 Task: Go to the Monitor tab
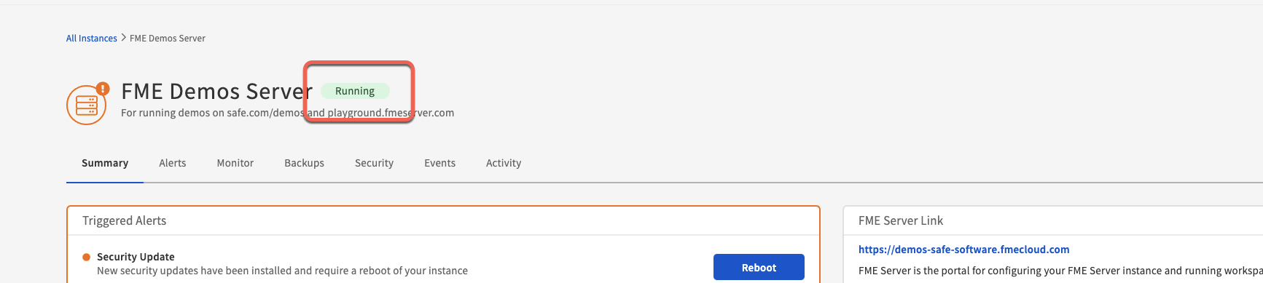235,163
